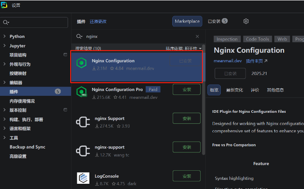Select Backup and Sync settings item

point(27,147)
